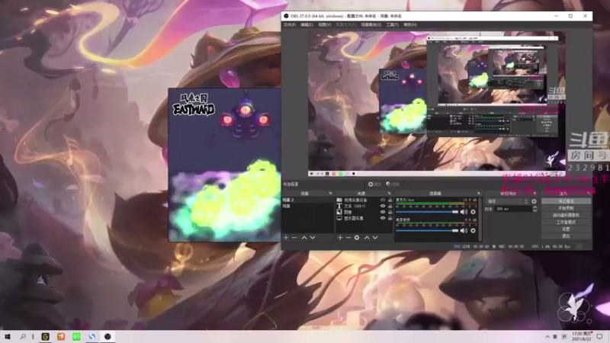Viewport: 610px width, 343px height.
Task: Open the 桌面音频 audio settings gear
Action: pyautogui.click(x=473, y=231)
